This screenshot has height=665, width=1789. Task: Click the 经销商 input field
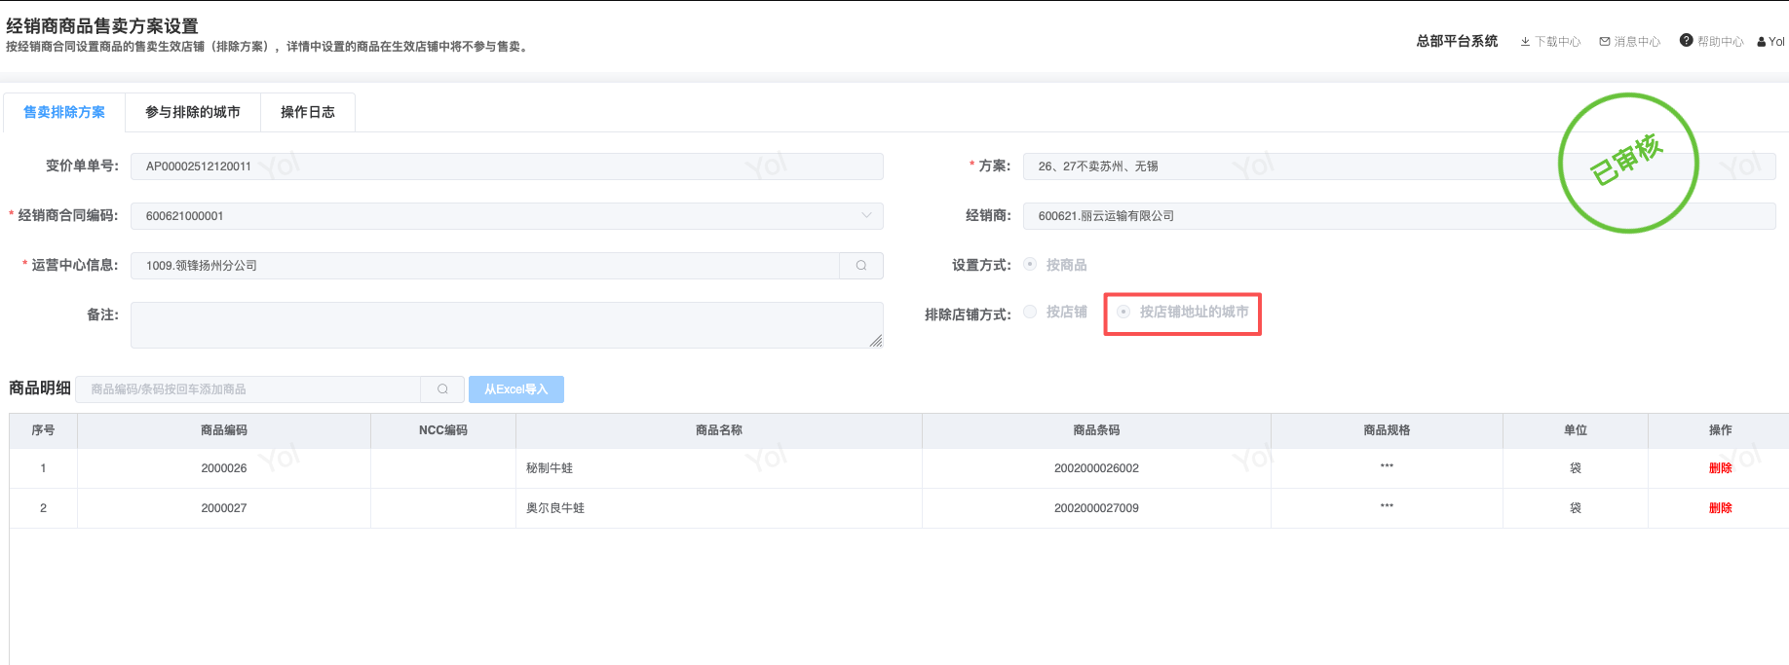pos(1399,216)
